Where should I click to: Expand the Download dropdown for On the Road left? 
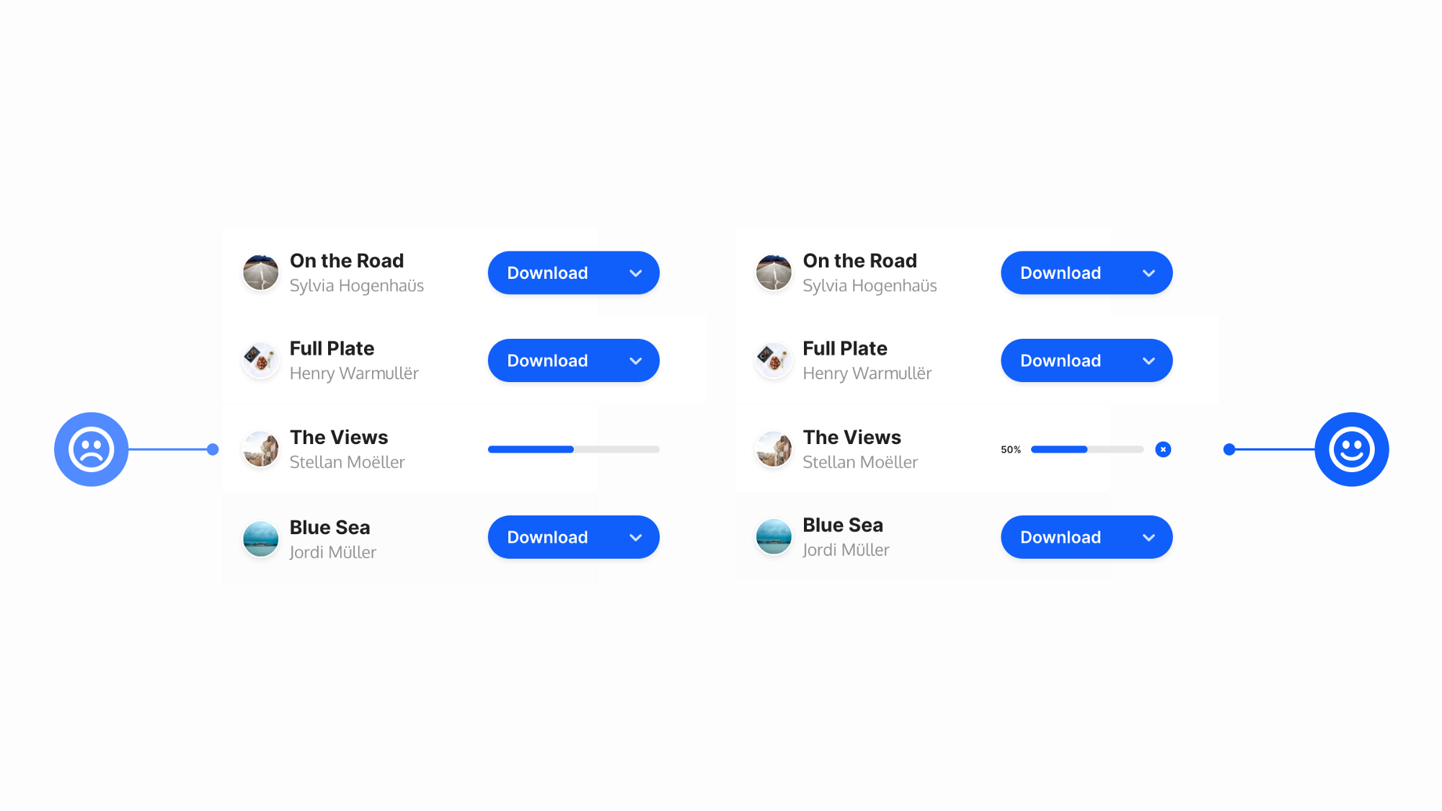click(634, 272)
